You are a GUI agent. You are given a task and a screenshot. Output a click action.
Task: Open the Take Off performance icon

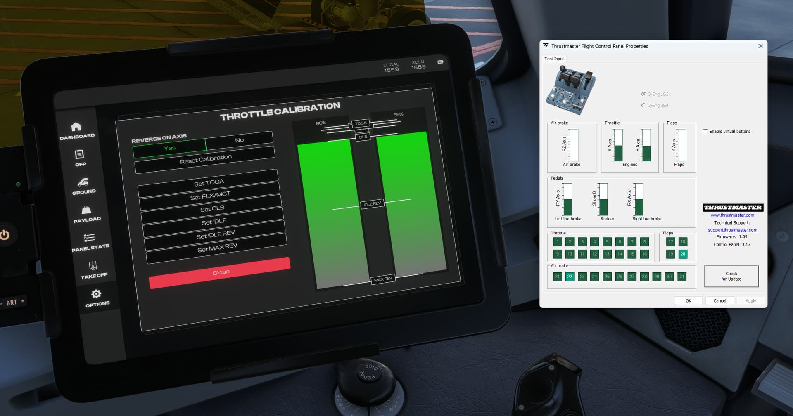tap(93, 266)
